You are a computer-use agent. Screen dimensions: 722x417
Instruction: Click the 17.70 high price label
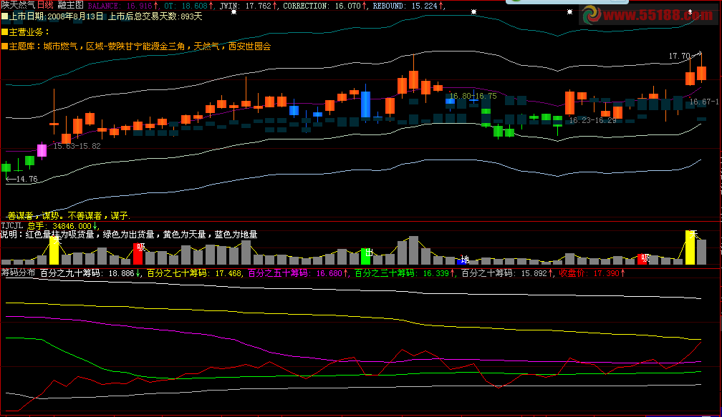[680, 56]
